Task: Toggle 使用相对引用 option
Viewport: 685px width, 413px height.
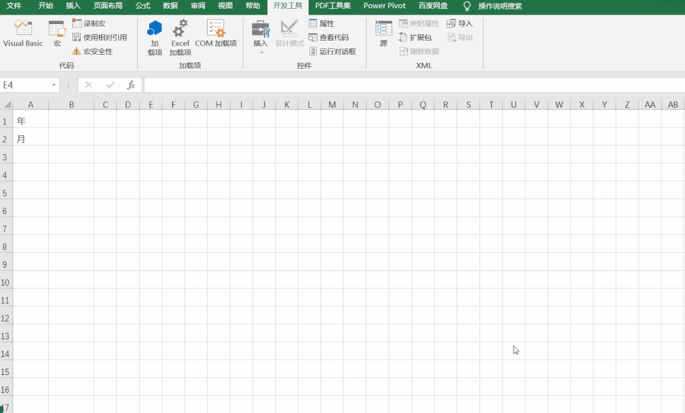Action: [100, 37]
